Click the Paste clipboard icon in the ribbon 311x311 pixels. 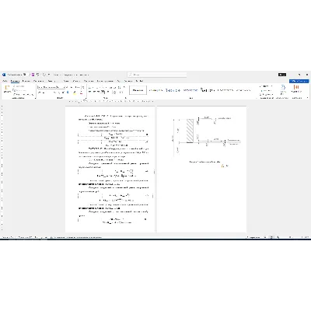click(x=7, y=89)
